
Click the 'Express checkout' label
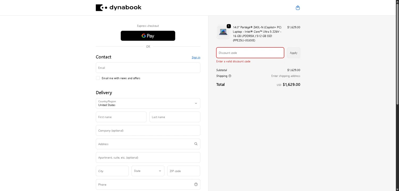[148, 26]
